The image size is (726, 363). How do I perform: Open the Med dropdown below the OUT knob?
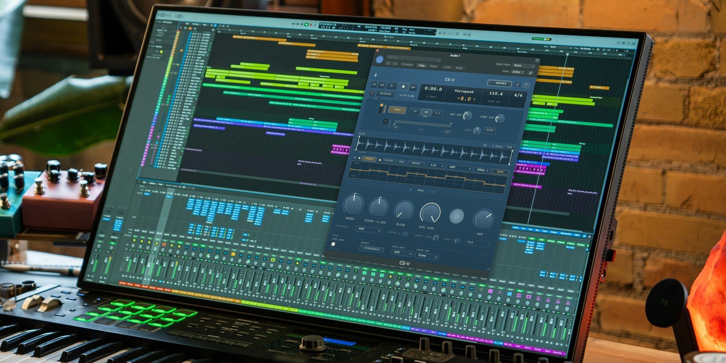478,243
